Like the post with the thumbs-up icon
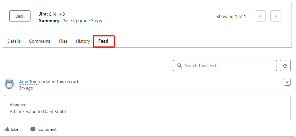 point(7,129)
